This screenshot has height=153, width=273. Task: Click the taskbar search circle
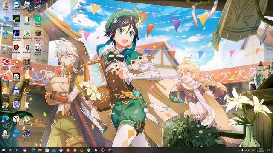(x=10, y=150)
